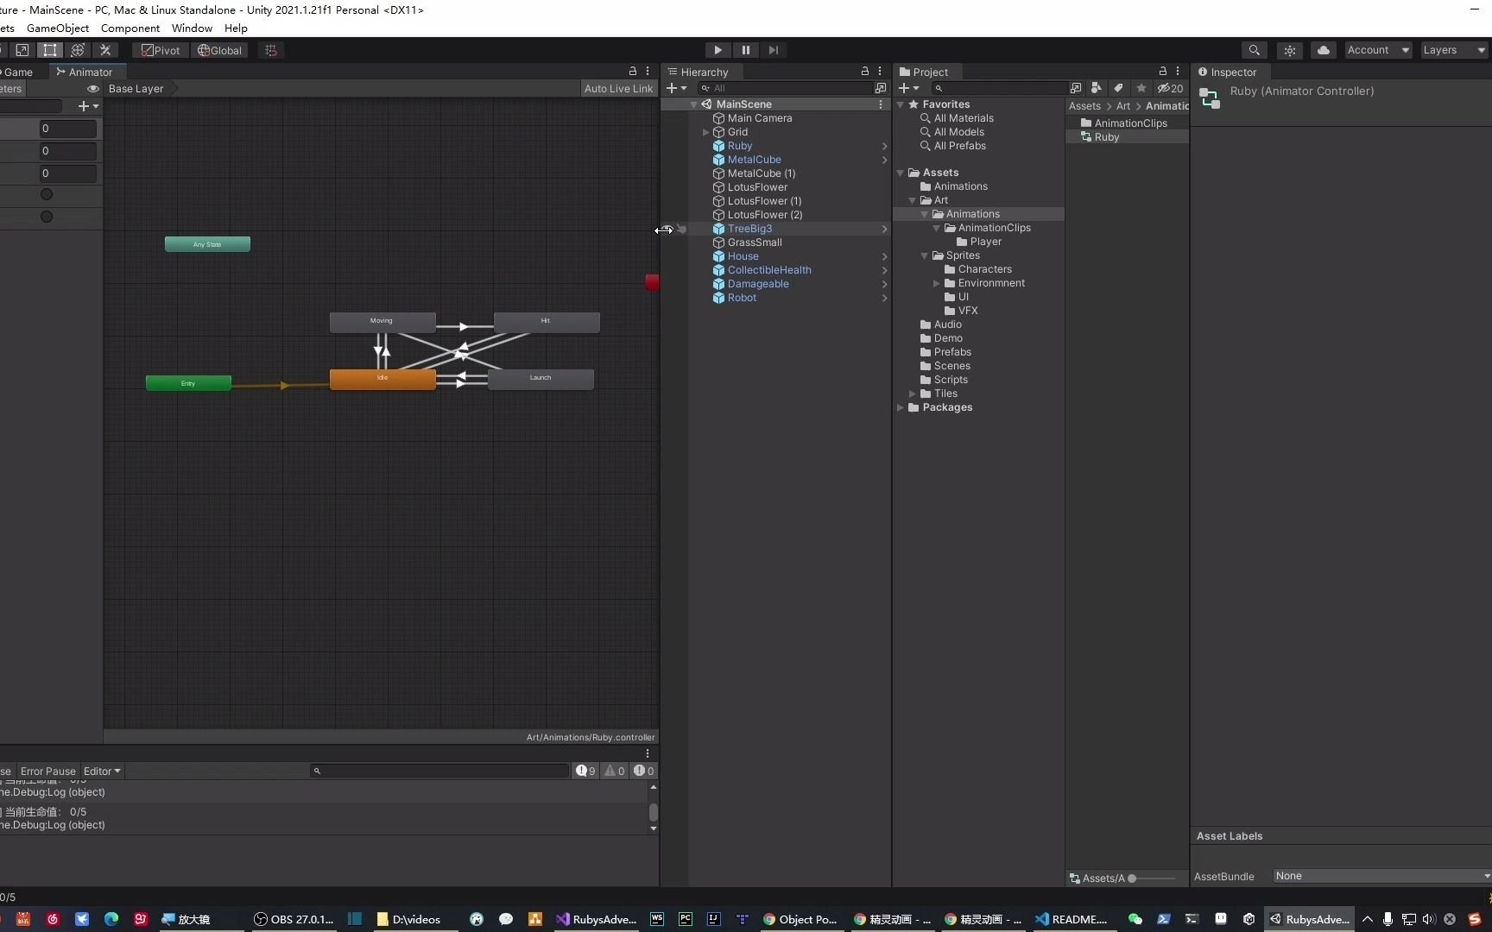Open Unity cloud services icon

[x=1323, y=50]
